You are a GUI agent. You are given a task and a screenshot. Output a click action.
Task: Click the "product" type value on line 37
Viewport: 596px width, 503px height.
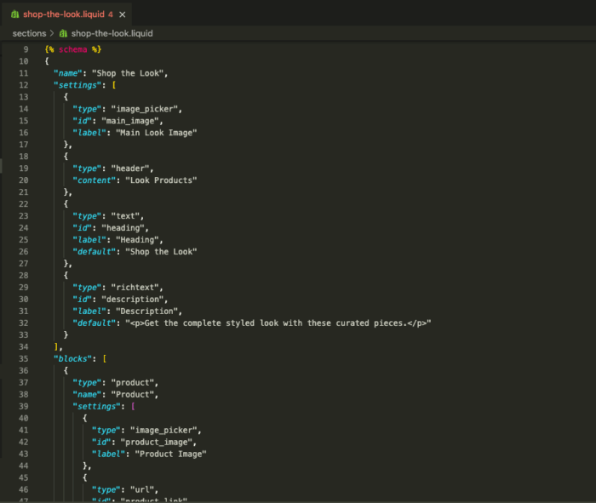pyautogui.click(x=132, y=382)
